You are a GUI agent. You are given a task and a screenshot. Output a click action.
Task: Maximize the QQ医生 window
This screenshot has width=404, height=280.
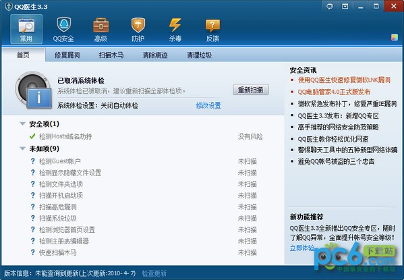(x=376, y=6)
